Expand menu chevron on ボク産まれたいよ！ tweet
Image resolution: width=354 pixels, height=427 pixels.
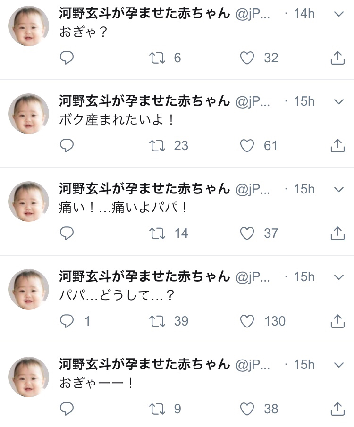click(x=338, y=101)
